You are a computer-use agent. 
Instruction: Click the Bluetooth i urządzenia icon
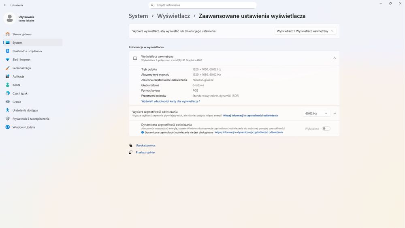pos(7,51)
